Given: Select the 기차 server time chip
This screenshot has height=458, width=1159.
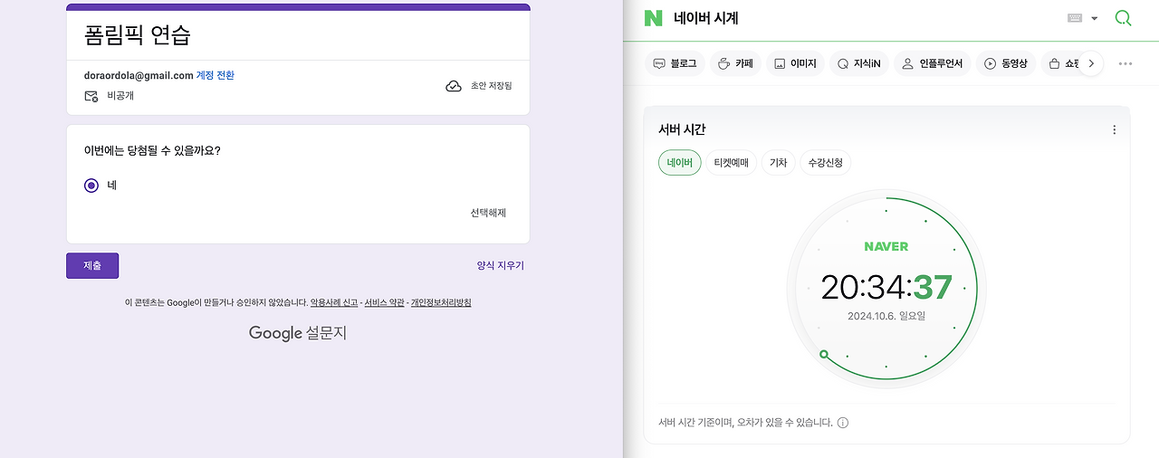Looking at the screenshot, I should point(778,163).
